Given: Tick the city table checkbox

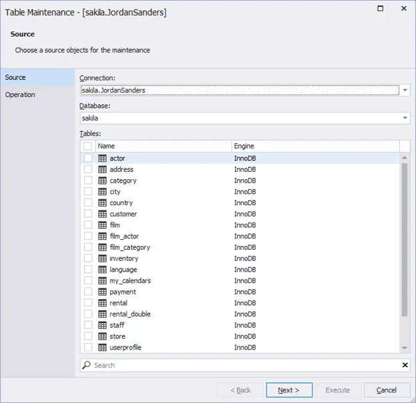Looking at the screenshot, I should (x=88, y=191).
